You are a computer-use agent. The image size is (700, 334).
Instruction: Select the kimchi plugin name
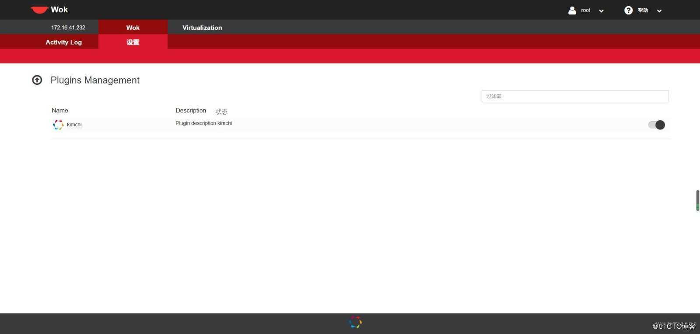[x=74, y=125]
